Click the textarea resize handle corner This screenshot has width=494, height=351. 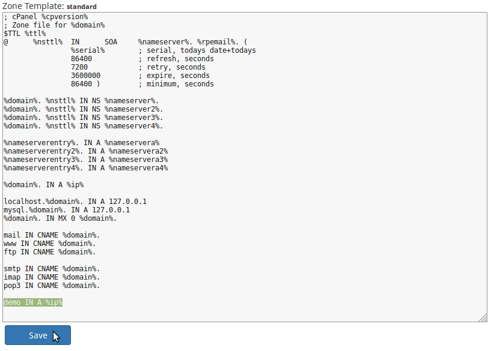[483, 317]
